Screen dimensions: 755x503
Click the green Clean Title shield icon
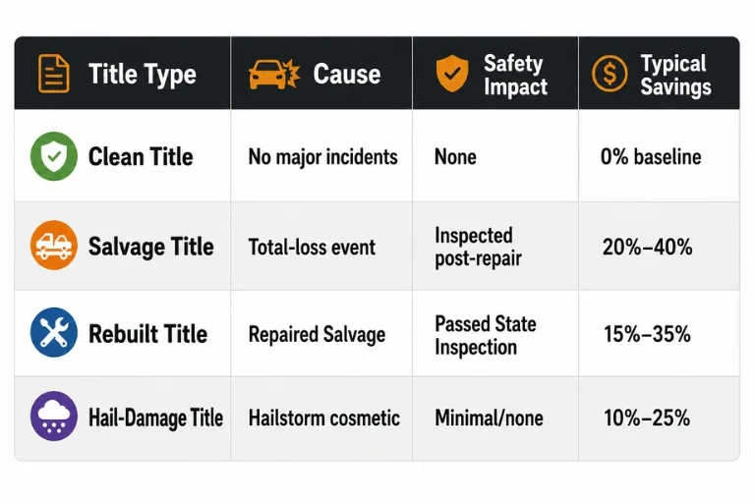(x=54, y=156)
